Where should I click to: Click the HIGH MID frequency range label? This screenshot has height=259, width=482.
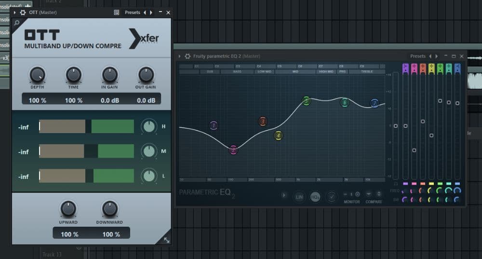(x=326, y=71)
